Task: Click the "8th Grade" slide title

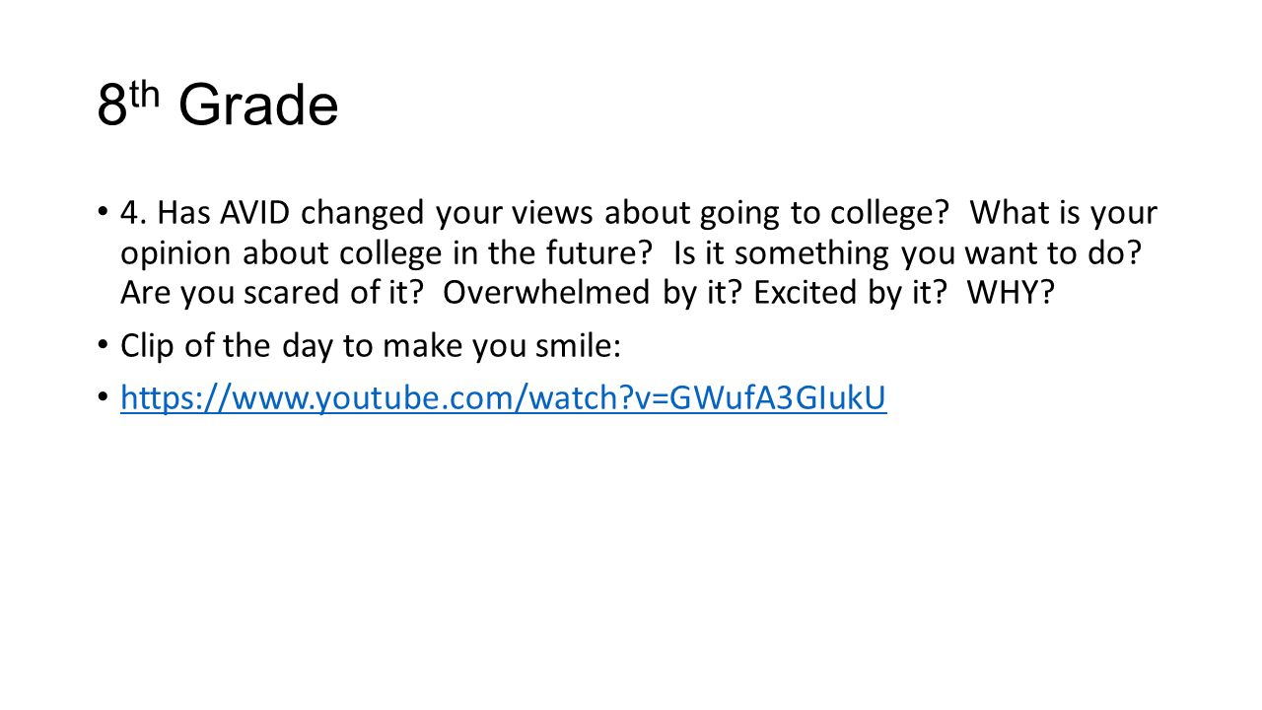Action: tap(218, 106)
